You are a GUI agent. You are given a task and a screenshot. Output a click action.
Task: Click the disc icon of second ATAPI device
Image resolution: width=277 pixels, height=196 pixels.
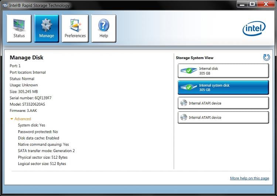click(184, 117)
